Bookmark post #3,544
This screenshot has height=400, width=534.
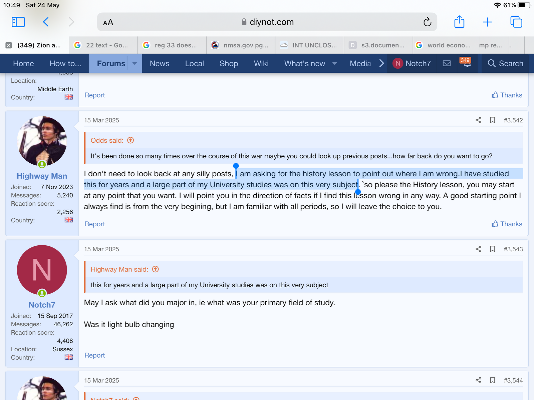tap(492, 380)
